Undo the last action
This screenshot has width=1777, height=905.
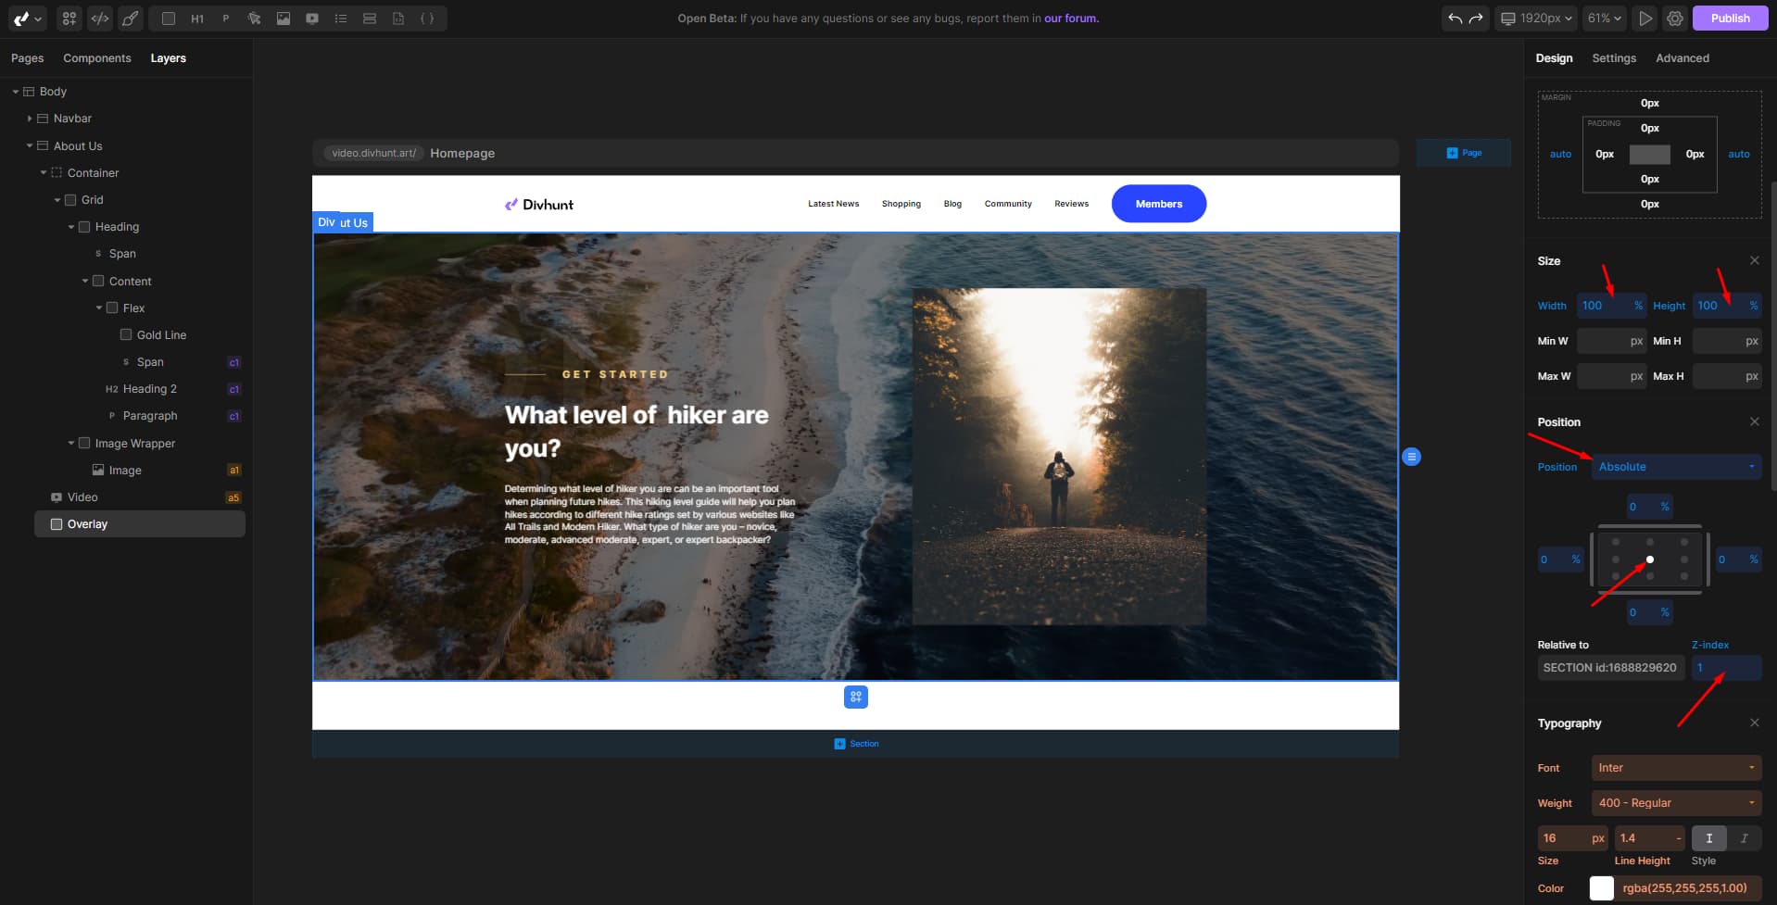(x=1456, y=19)
